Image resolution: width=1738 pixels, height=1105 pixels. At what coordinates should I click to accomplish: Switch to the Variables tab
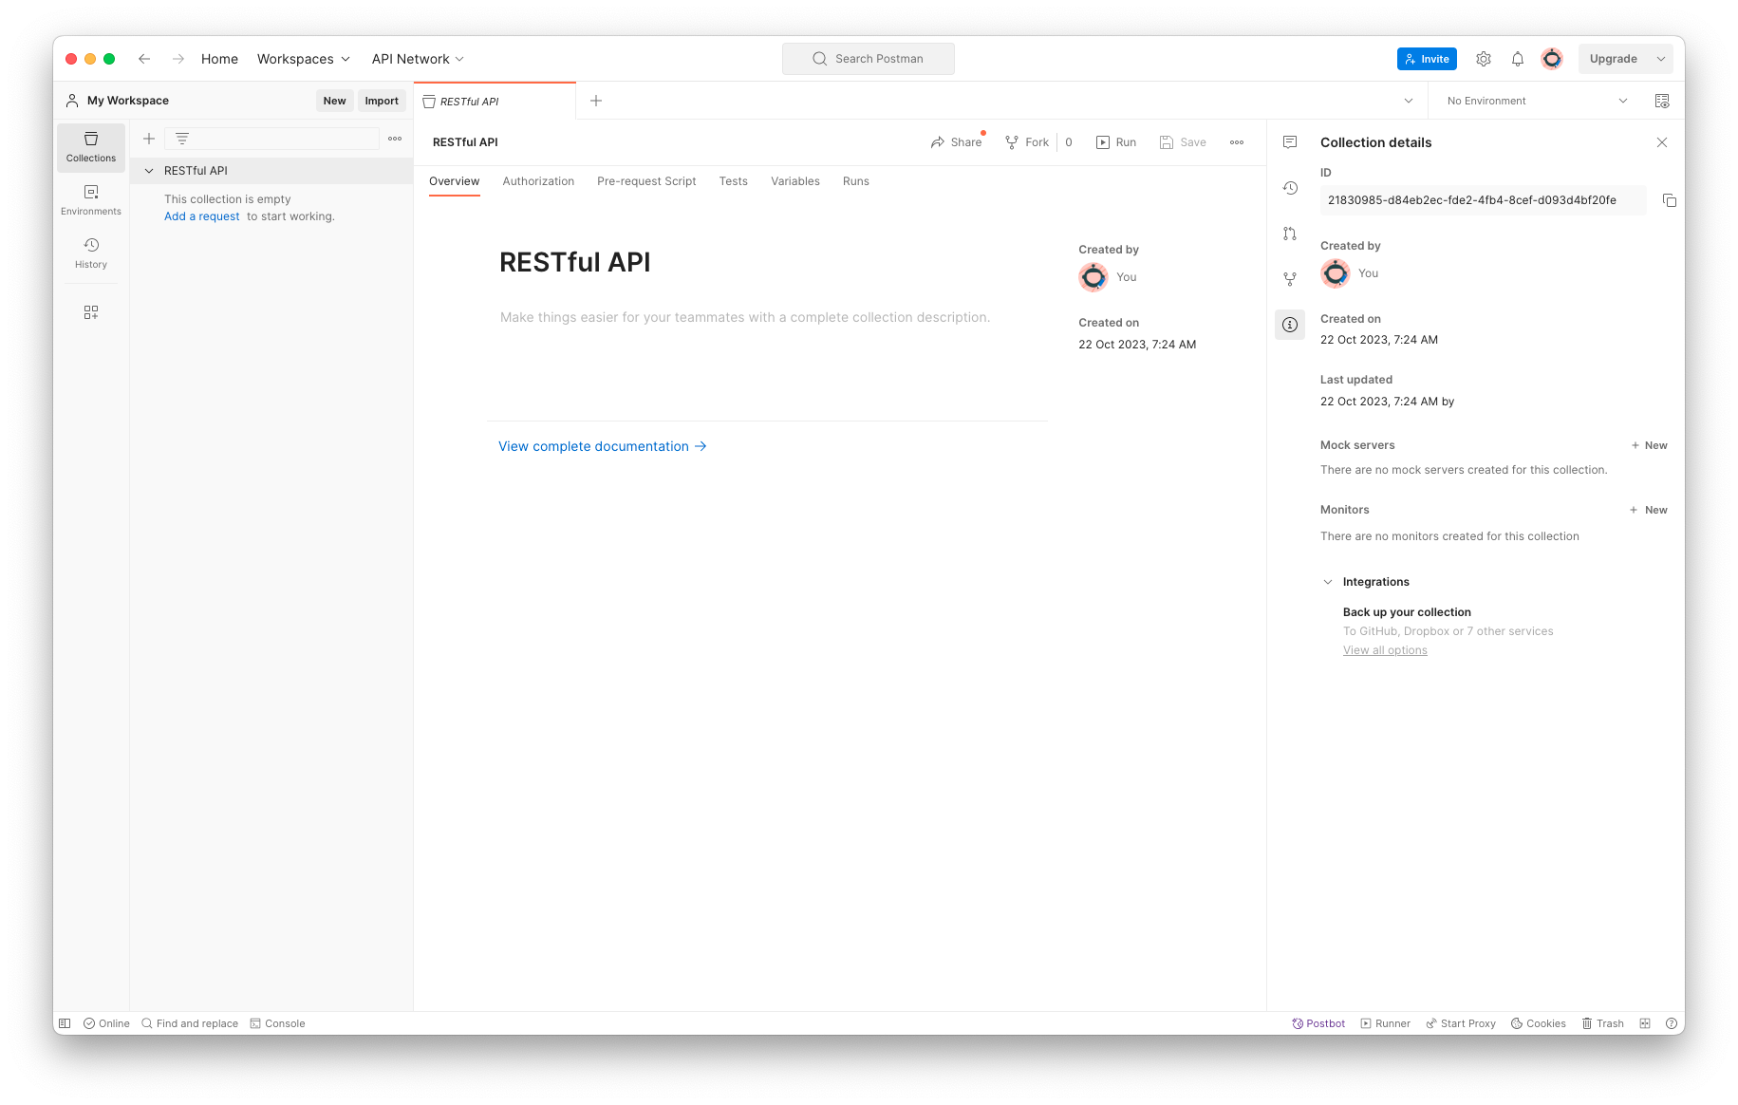[x=795, y=181]
